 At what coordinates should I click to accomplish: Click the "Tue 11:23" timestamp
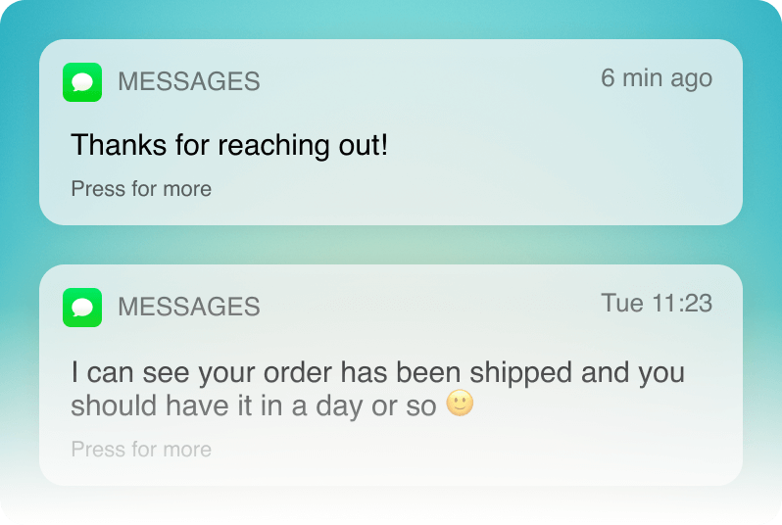coord(656,304)
